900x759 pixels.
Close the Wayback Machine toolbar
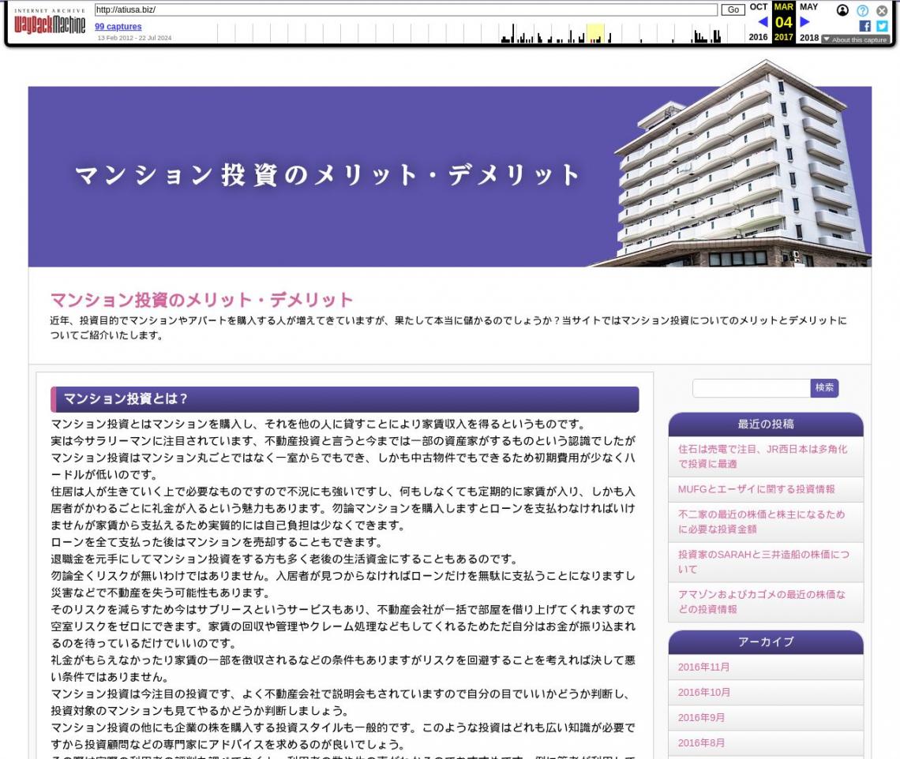tap(882, 10)
